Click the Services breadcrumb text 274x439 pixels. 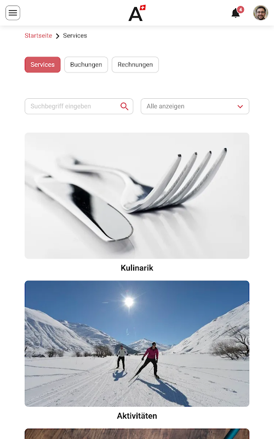coord(75,36)
